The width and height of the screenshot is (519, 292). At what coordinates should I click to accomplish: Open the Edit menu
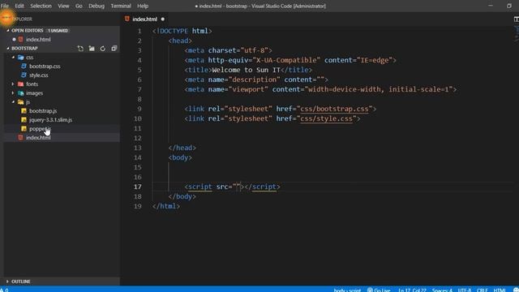[19, 6]
